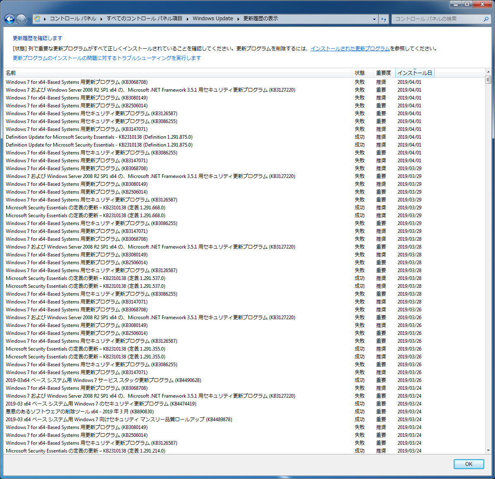Click the 更新履歴を確認します heading text
This screenshot has height=479, width=495.
tap(38, 38)
